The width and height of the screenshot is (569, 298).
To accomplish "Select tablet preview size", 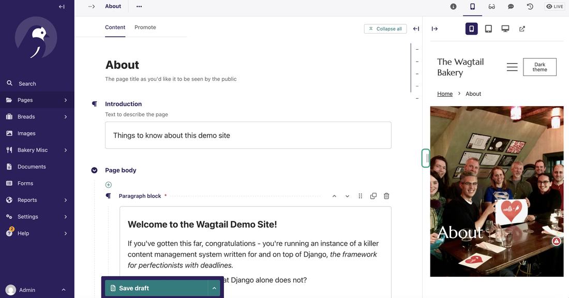I will click(488, 28).
